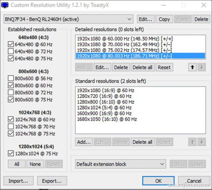Click the CRU monitor icon in title bar

point(5,5)
